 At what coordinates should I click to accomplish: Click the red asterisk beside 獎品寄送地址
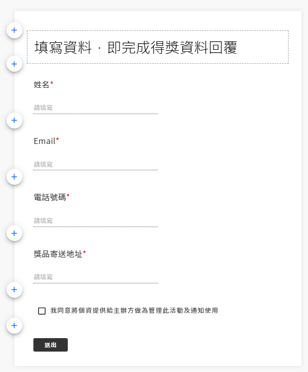click(x=85, y=253)
